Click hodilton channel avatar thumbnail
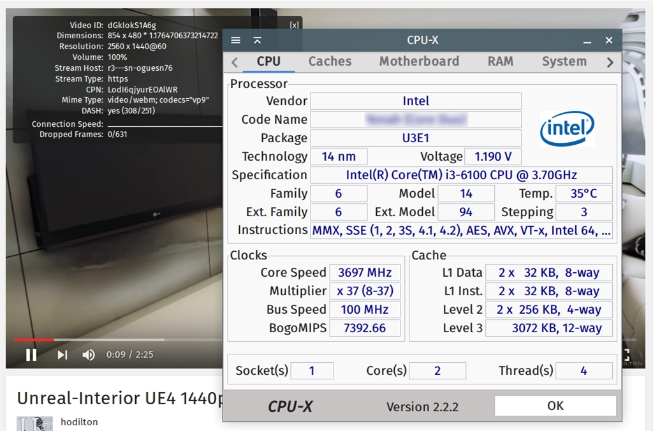Image resolution: width=653 pixels, height=431 pixels. 34,423
